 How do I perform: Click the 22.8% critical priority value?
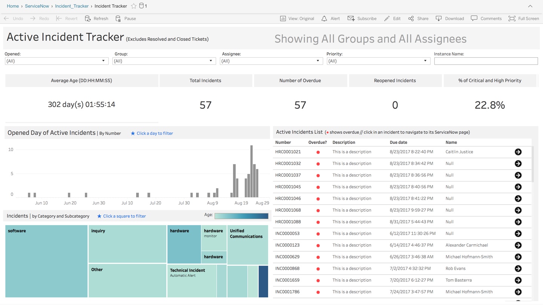[x=490, y=105]
